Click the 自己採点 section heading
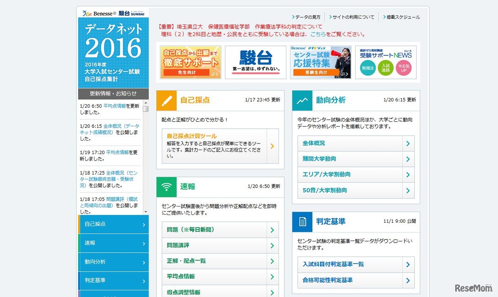 (x=195, y=100)
